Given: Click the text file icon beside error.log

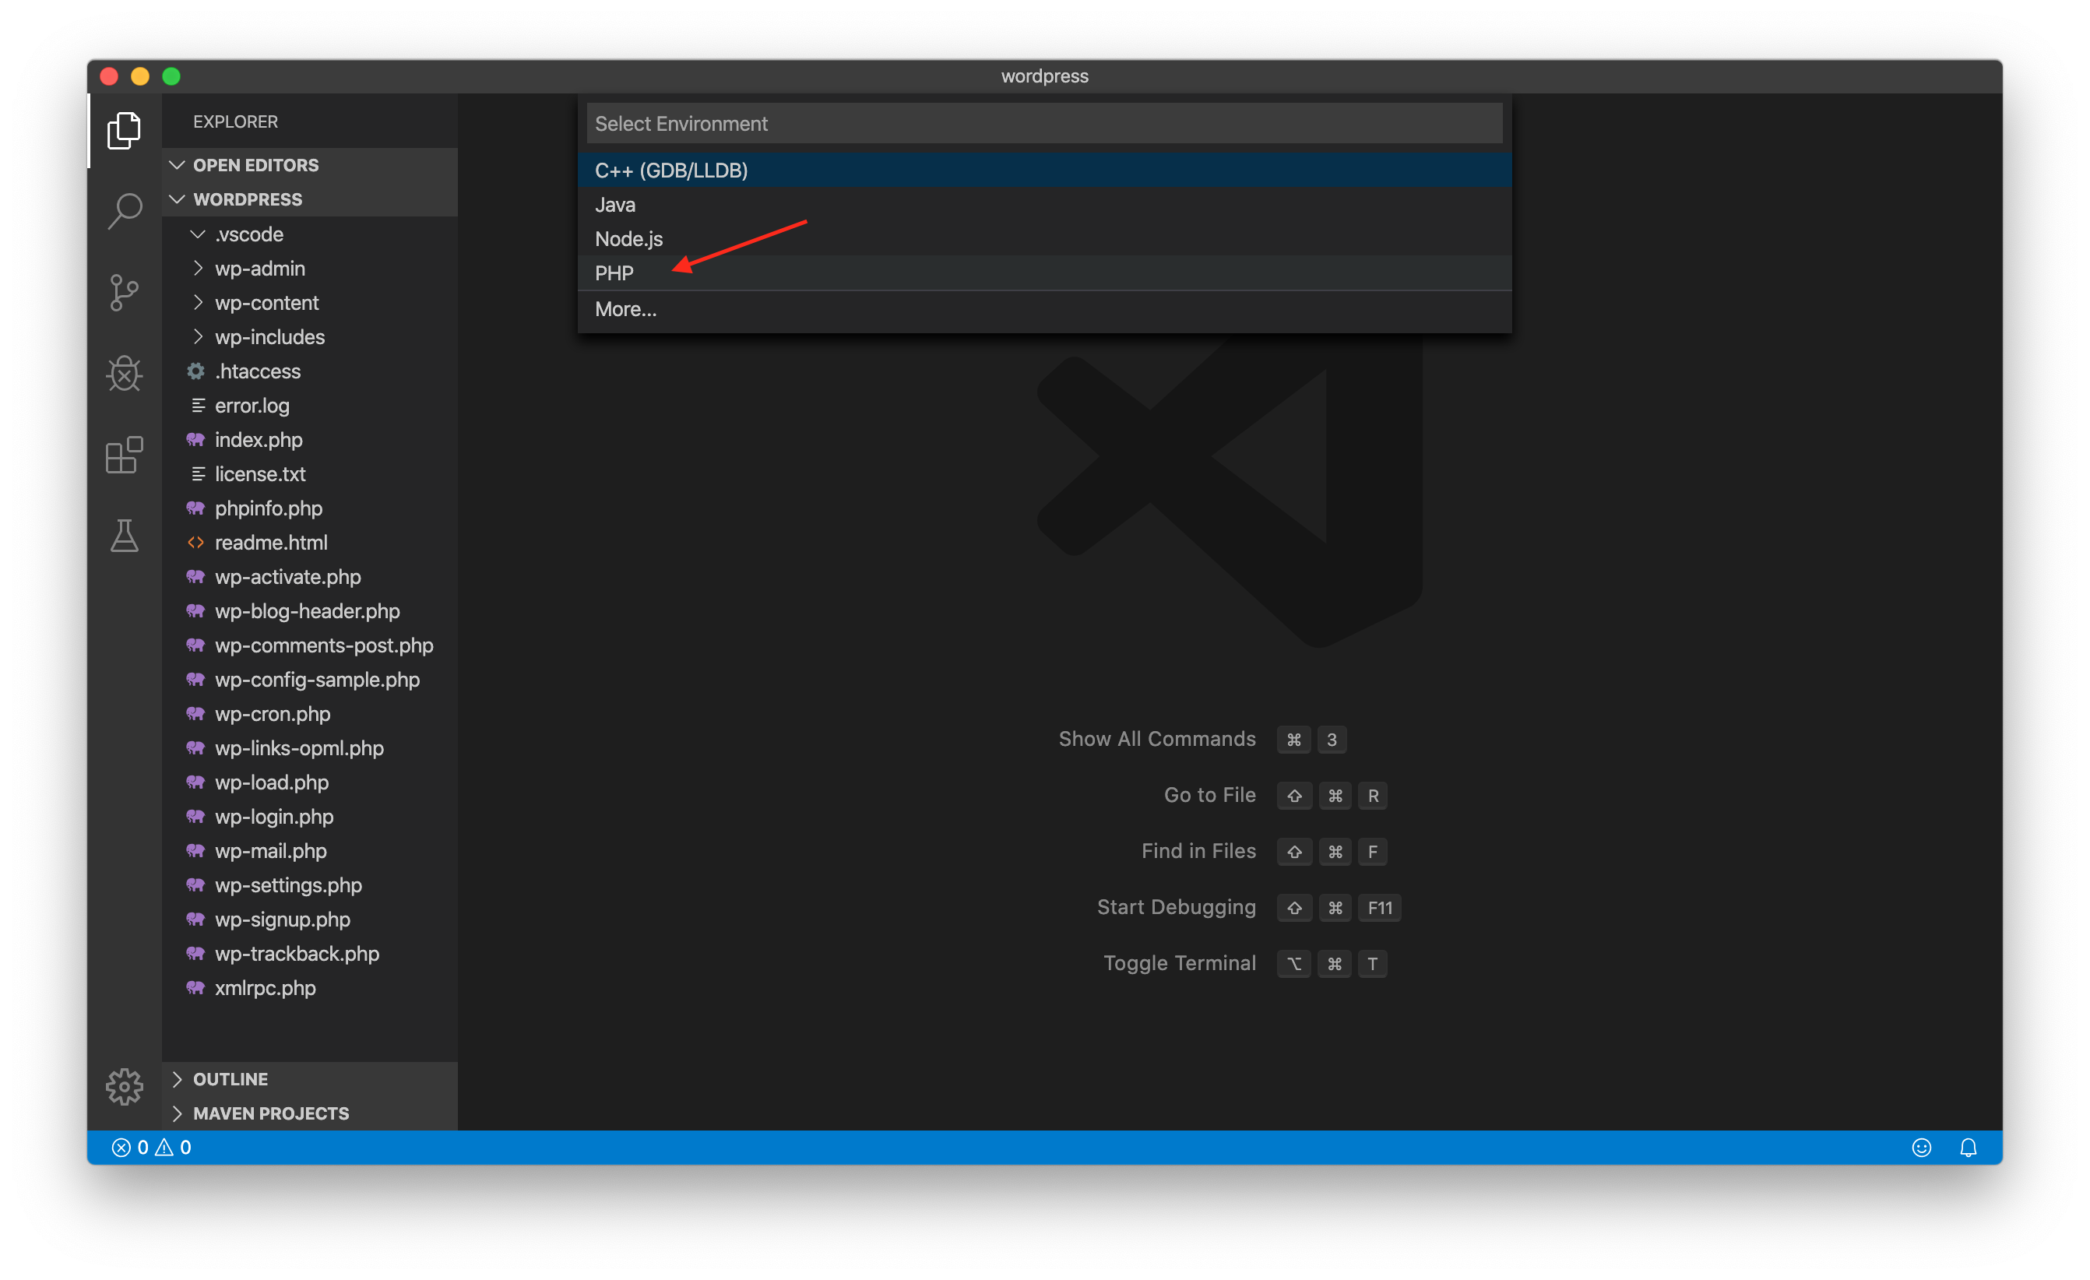Looking at the screenshot, I should click(198, 406).
